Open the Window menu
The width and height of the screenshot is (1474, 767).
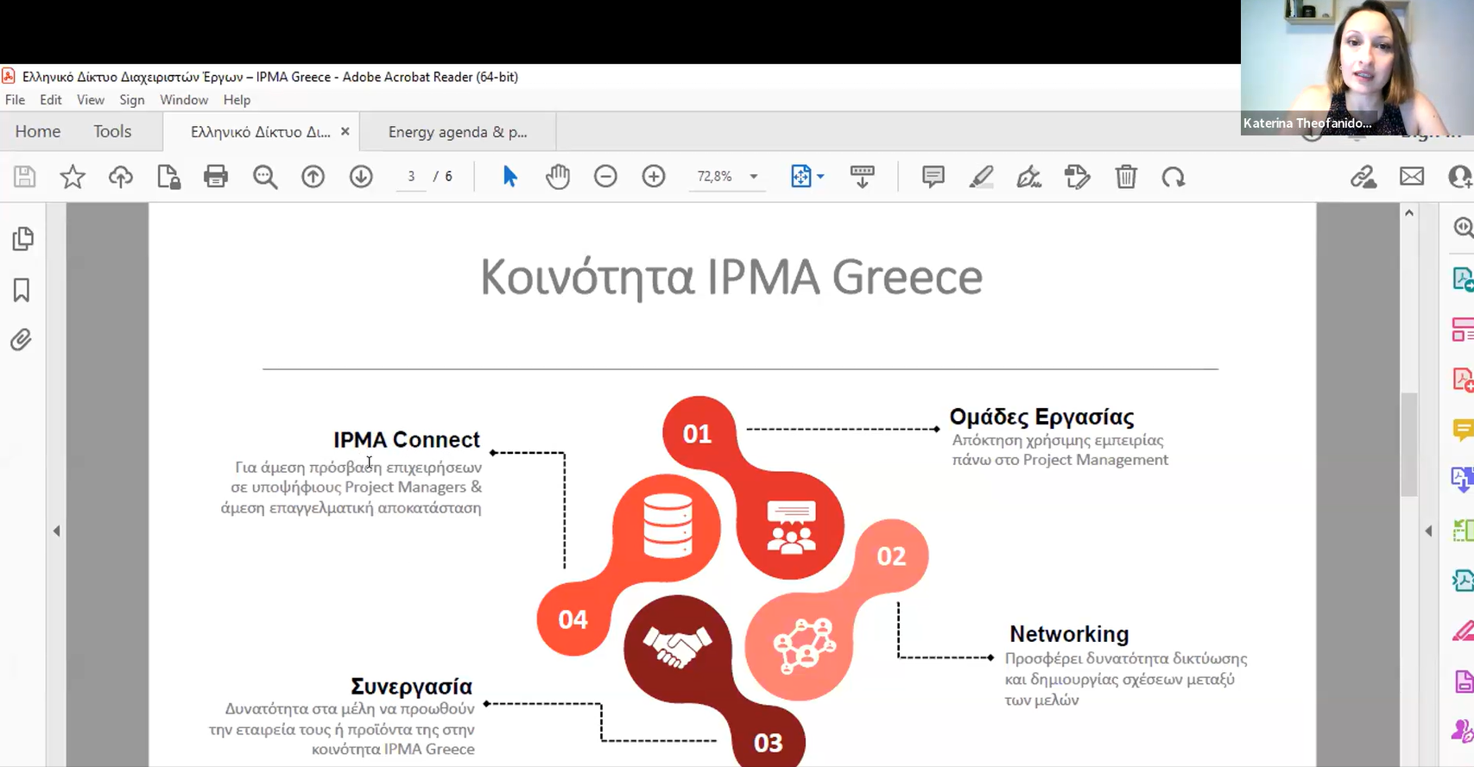[x=183, y=100]
